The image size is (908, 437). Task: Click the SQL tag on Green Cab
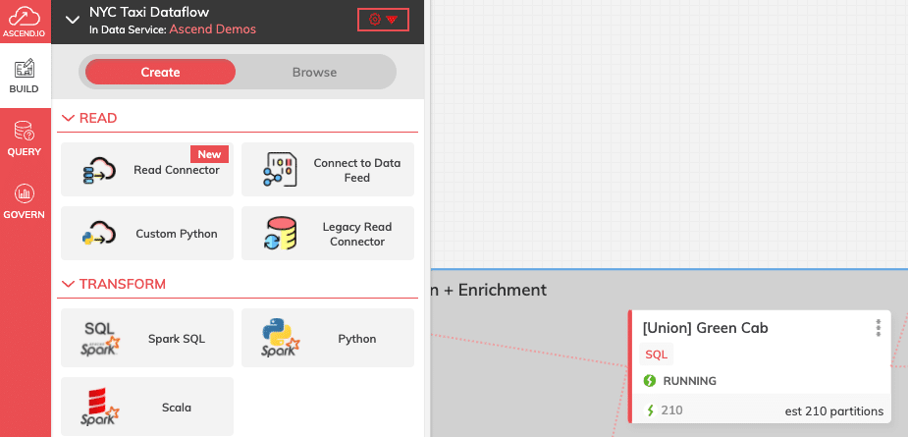(657, 355)
